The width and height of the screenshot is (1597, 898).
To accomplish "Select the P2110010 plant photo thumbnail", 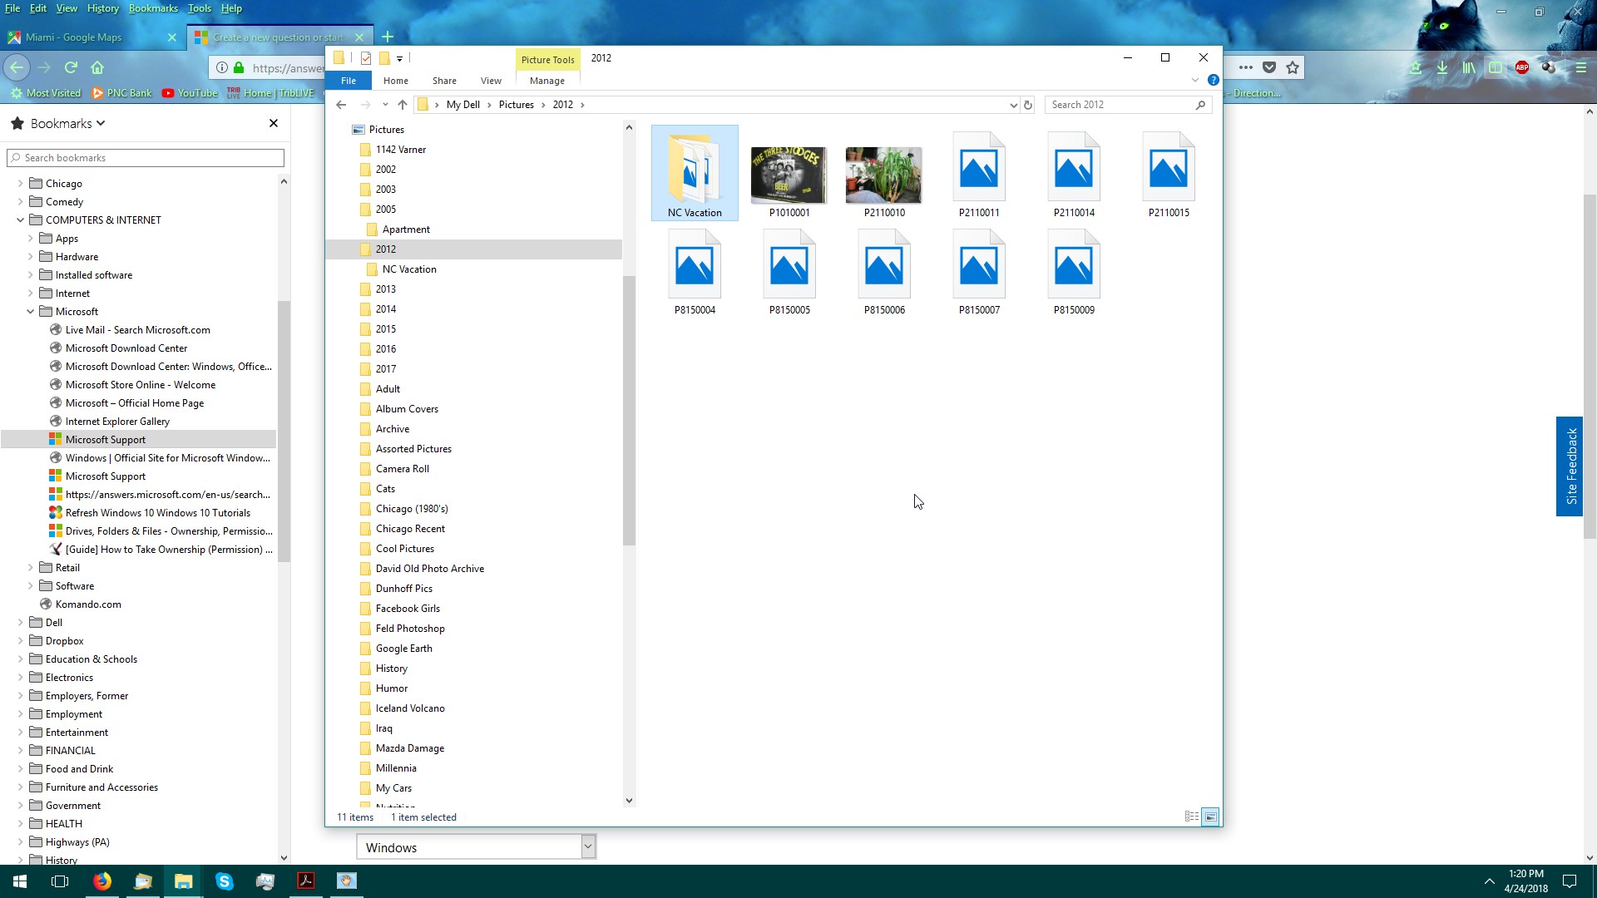I will click(x=883, y=176).
